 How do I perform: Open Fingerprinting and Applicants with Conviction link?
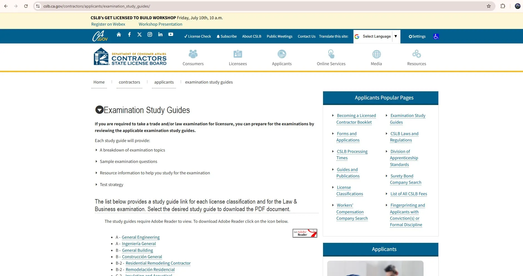click(407, 215)
